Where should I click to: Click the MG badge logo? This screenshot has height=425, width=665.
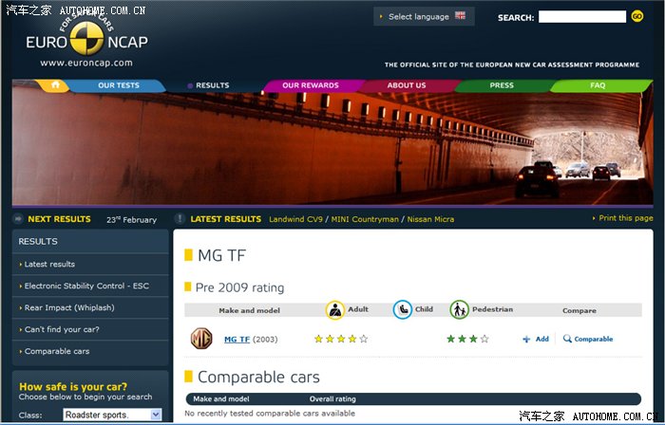click(201, 339)
